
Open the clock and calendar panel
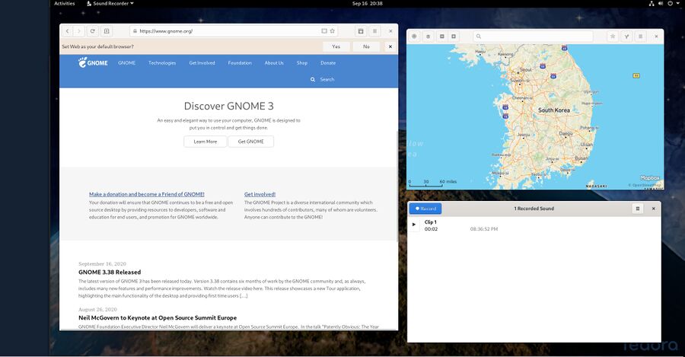pyautogui.click(x=368, y=4)
